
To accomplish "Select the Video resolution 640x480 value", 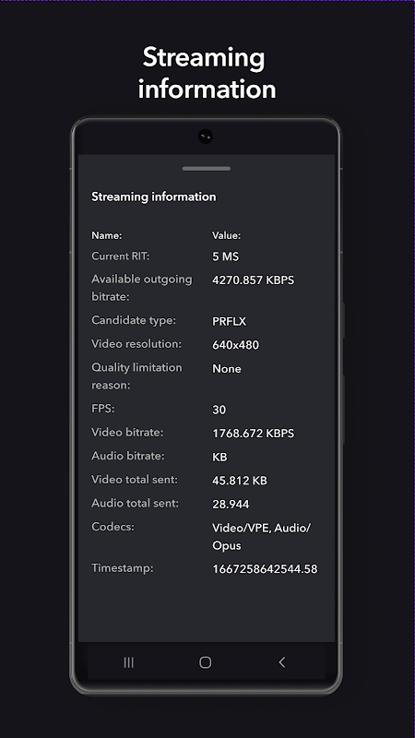I will click(235, 345).
